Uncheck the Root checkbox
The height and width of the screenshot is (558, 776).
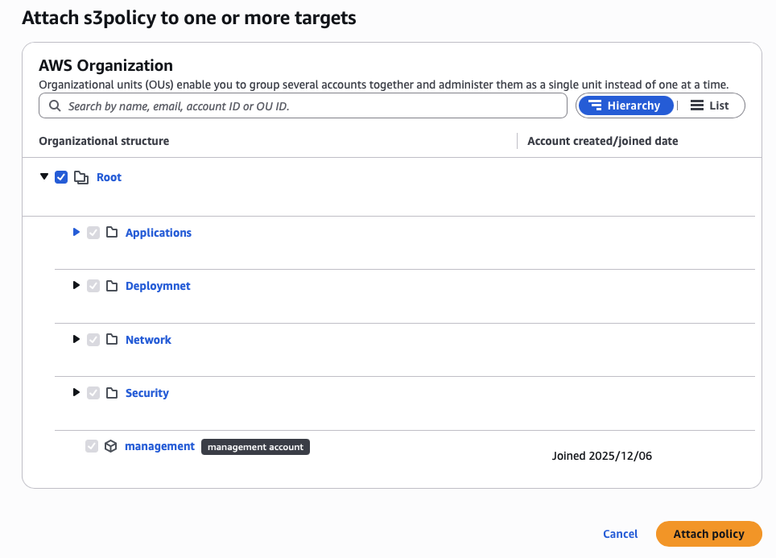click(61, 177)
